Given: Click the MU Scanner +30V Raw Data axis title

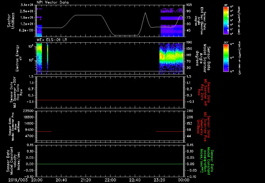Looking at the screenshot, I should tap(16, 92).
